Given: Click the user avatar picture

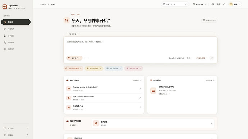Looking at the screenshot, I should (x=231, y=4).
